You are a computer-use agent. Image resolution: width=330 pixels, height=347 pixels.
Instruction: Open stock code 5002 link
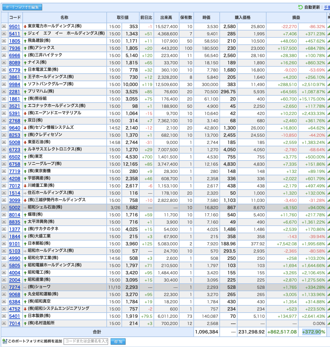(x=15, y=208)
